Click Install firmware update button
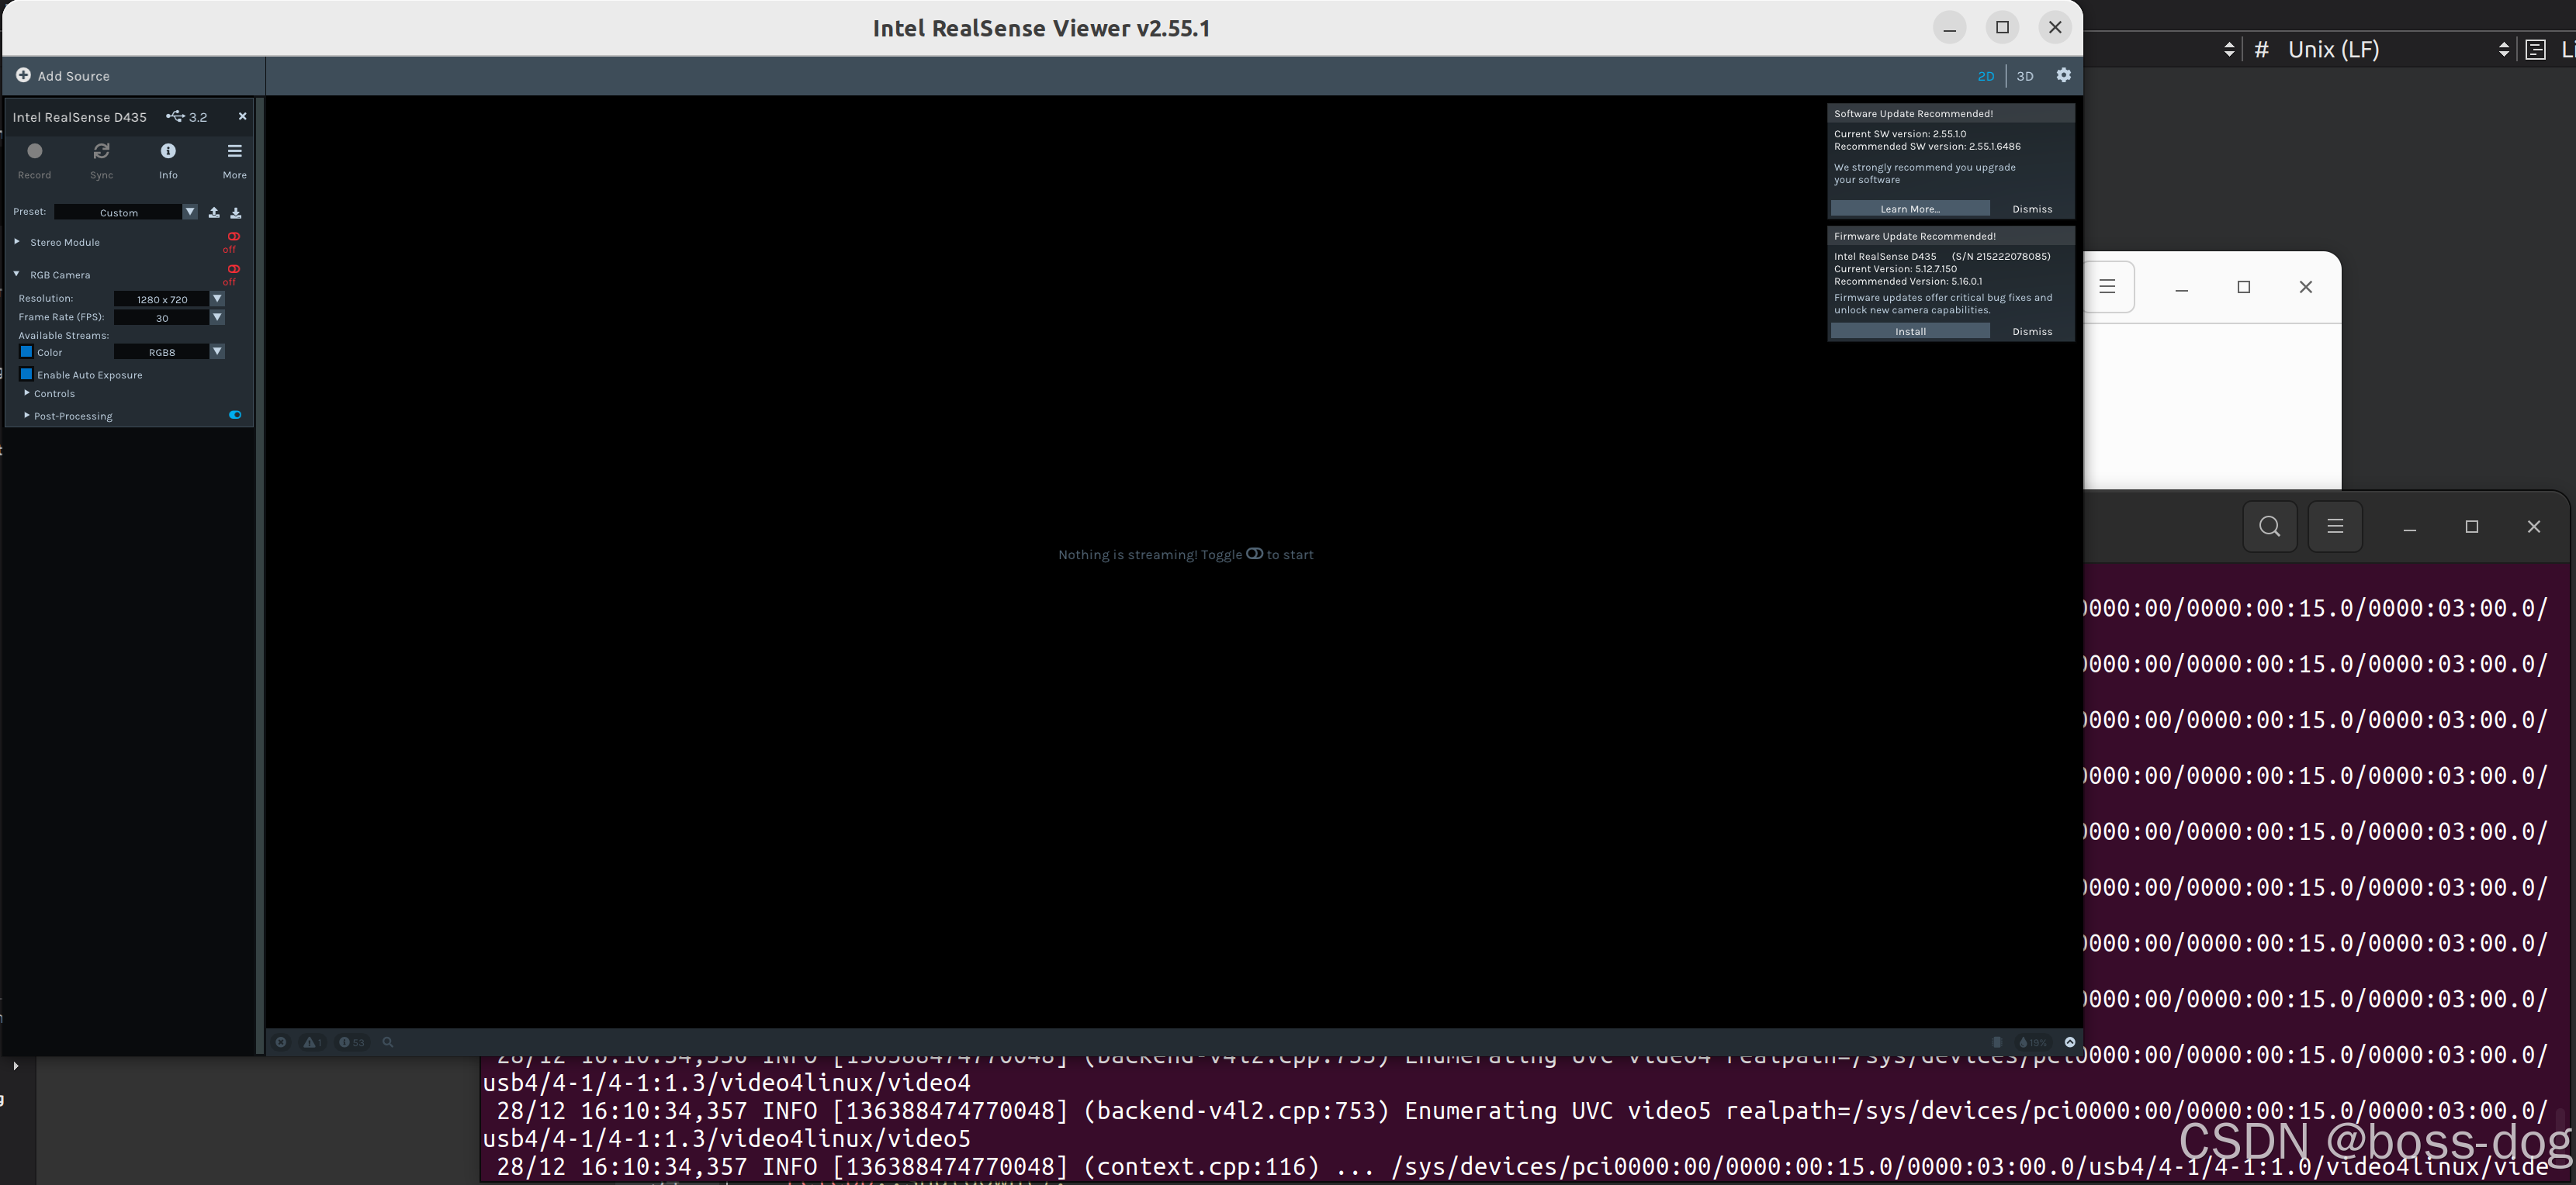The image size is (2576, 1185). tap(1909, 330)
